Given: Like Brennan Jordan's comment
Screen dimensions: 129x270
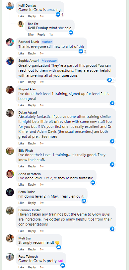Looking at the screenshot, I should pos(21,231).
